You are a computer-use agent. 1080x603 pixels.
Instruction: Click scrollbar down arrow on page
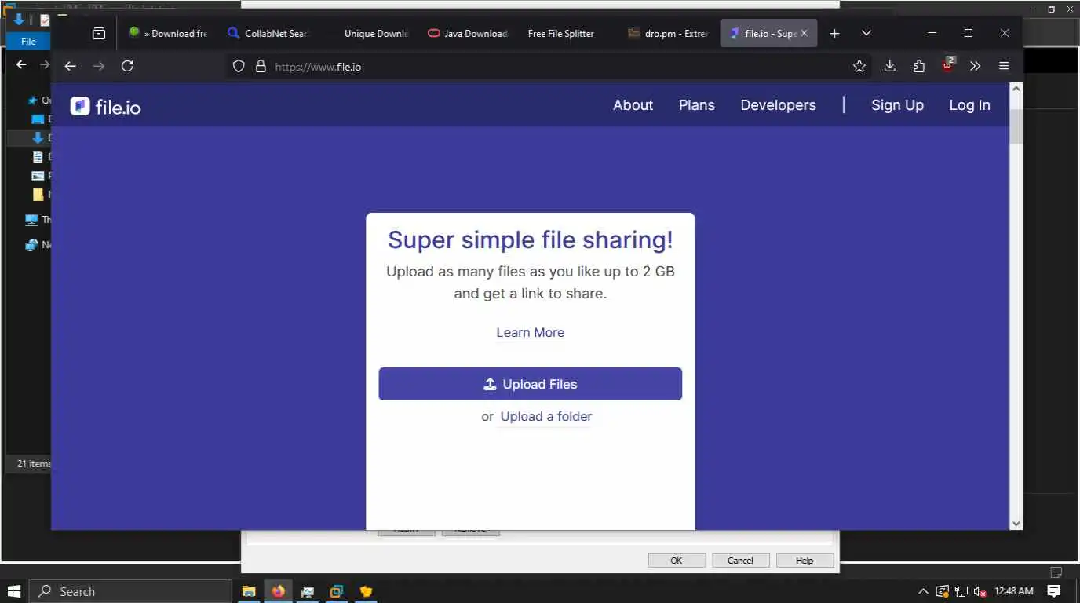click(1016, 523)
